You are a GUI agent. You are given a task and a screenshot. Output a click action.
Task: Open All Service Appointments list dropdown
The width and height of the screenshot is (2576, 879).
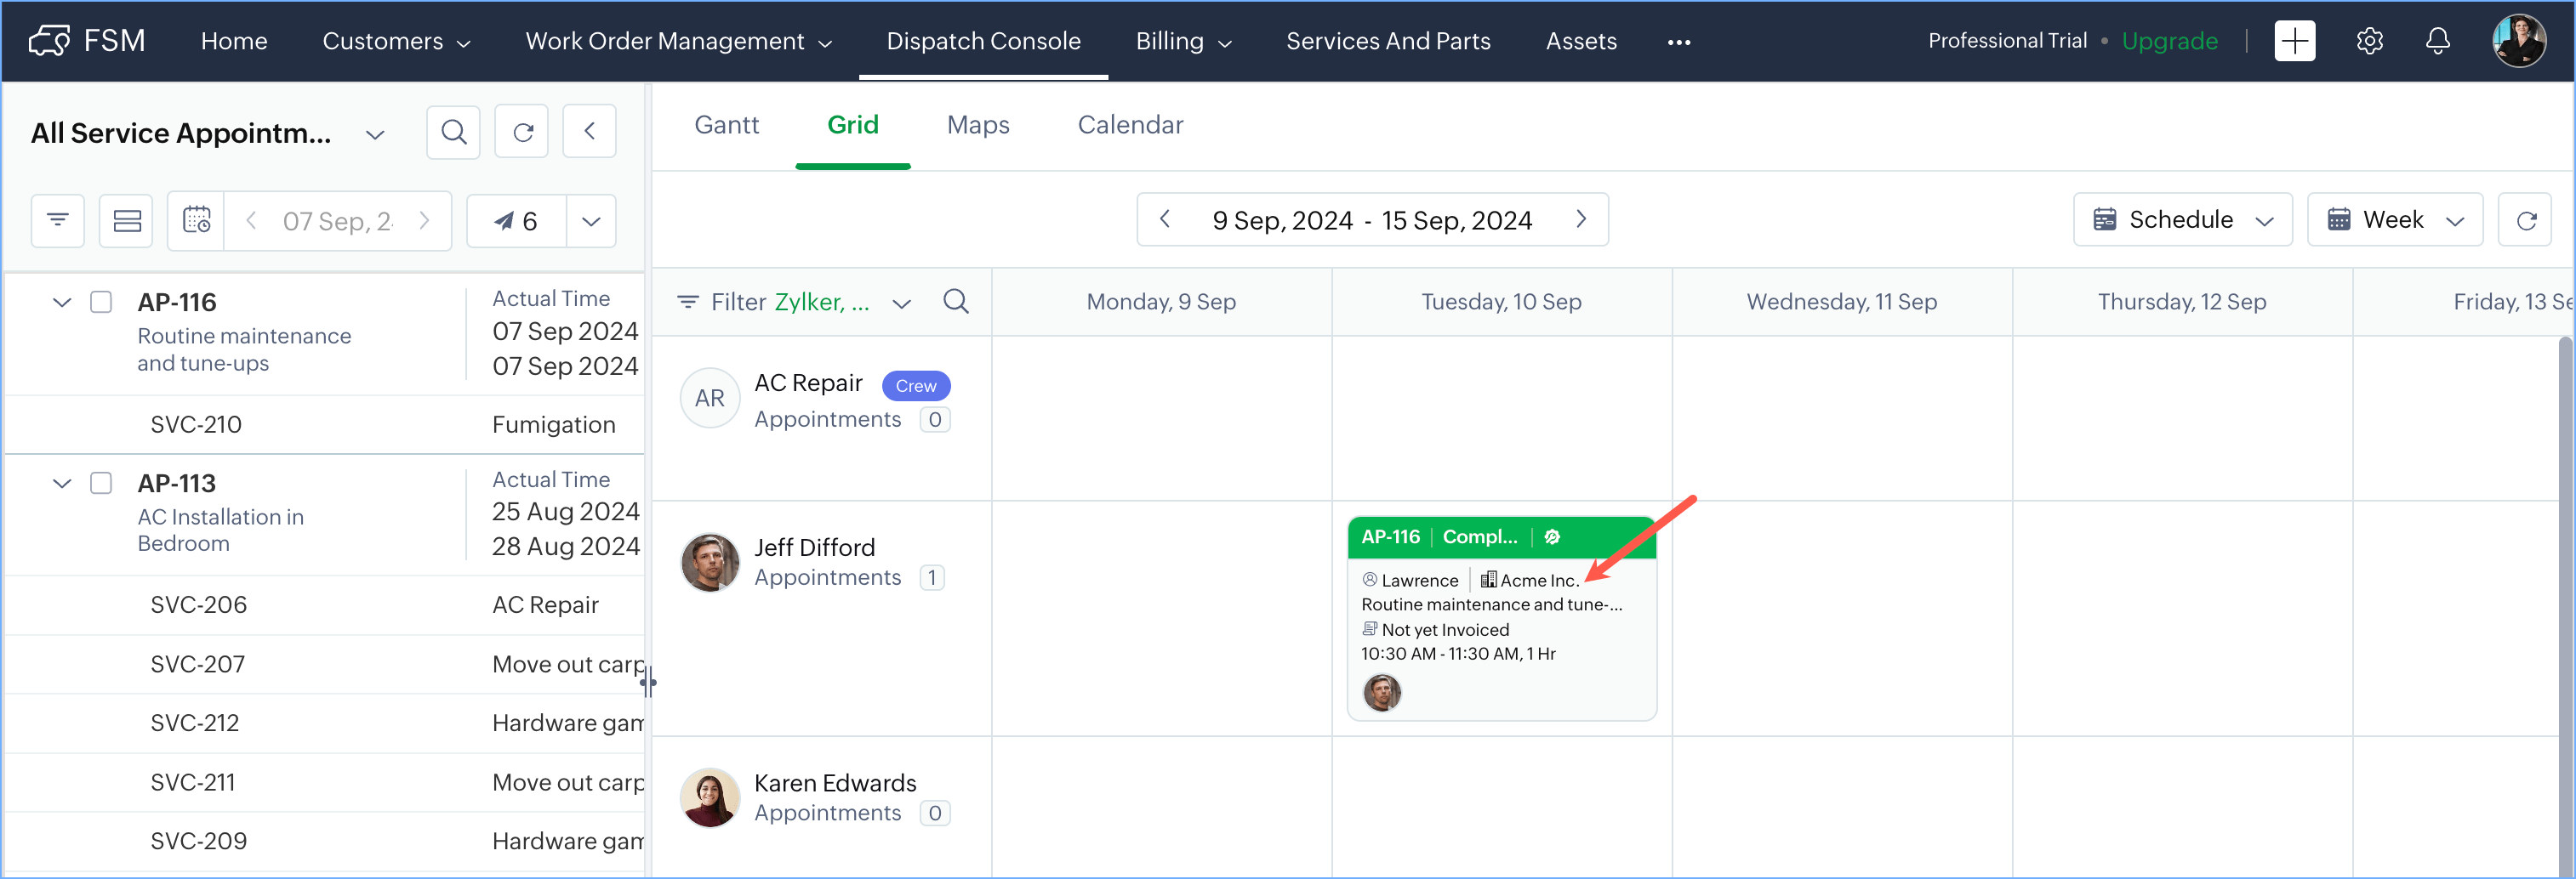click(375, 133)
